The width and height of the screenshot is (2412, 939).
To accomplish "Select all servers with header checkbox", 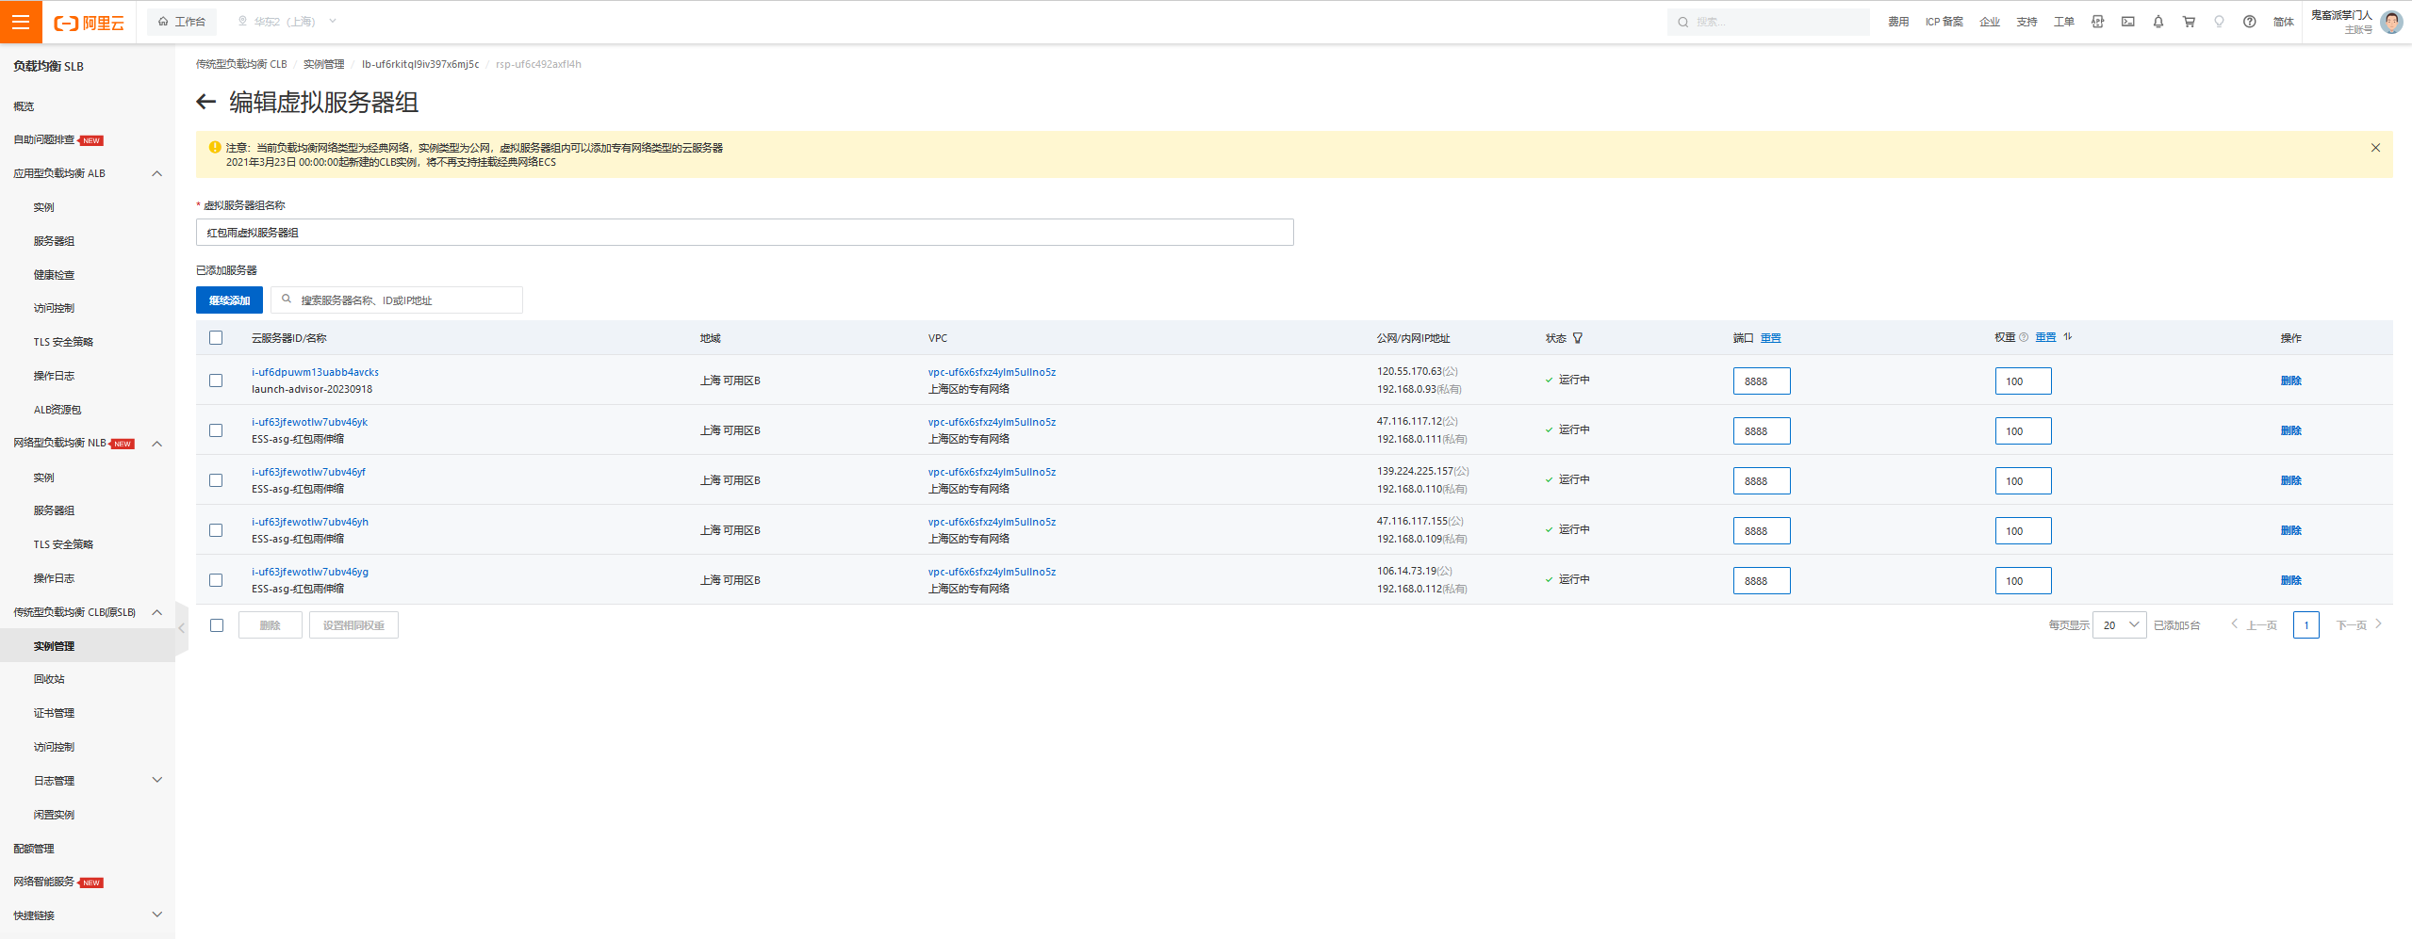I will tap(216, 338).
